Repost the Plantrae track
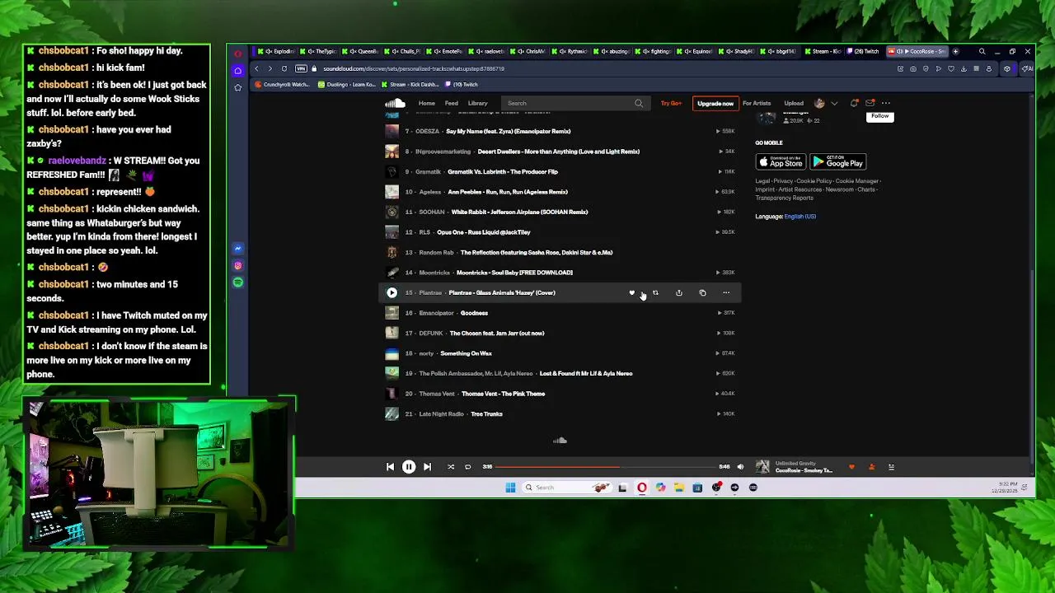Image resolution: width=1055 pixels, height=593 pixels. click(x=655, y=292)
